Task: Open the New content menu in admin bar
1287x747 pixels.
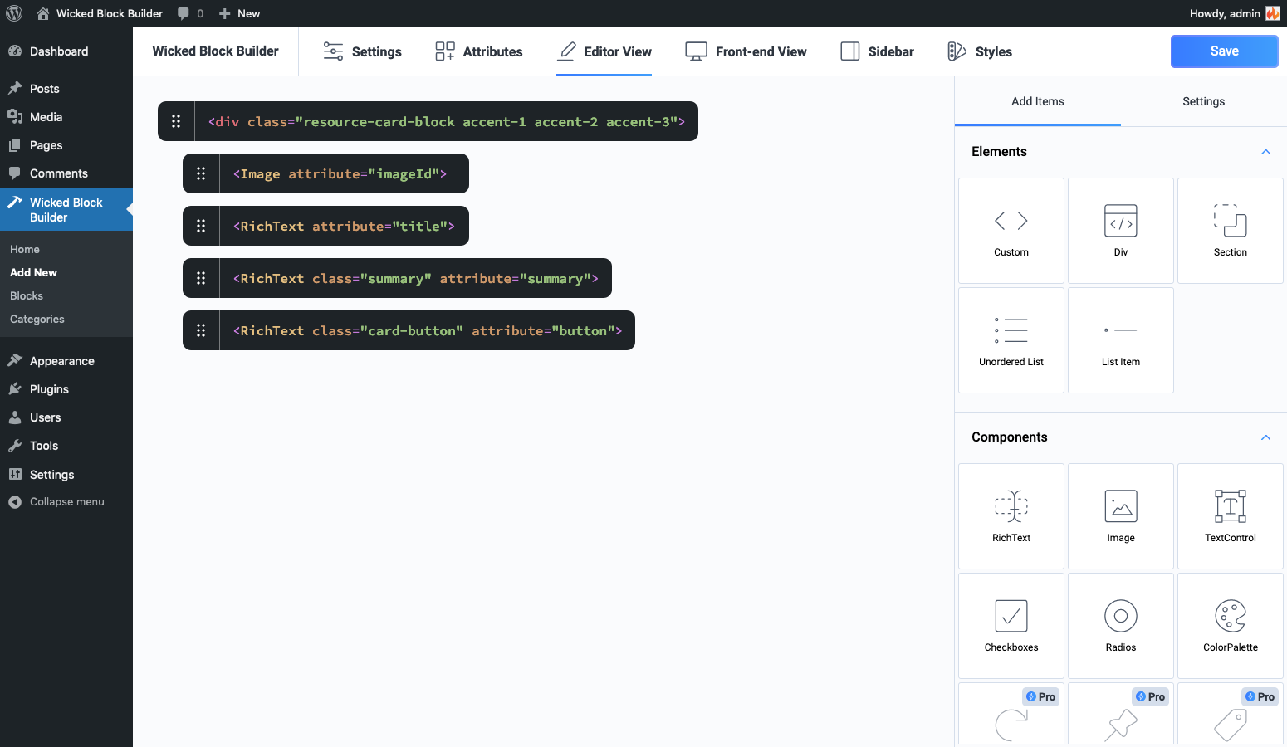Action: [239, 13]
